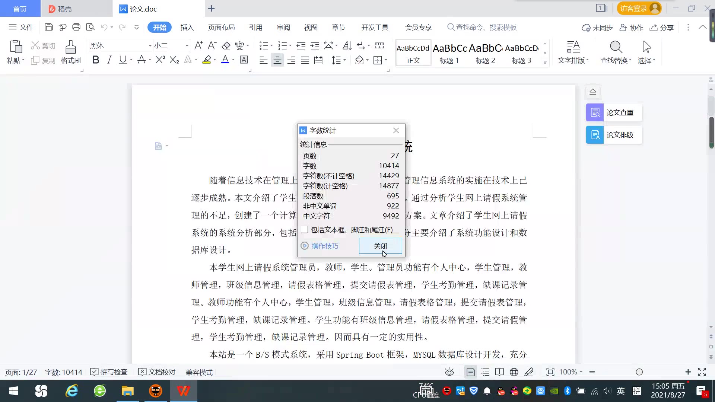Image resolution: width=715 pixels, height=402 pixels.
Task: Click the zoom slider handle
Action: click(x=639, y=372)
